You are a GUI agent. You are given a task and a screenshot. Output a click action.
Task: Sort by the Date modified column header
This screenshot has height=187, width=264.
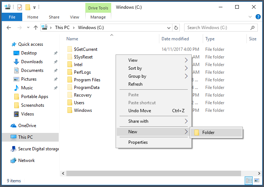[175, 39]
